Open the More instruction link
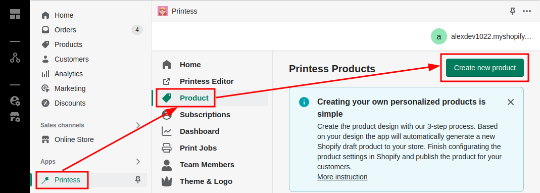This screenshot has width=540, height=193. (342, 177)
